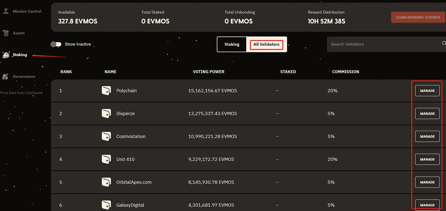Click Manage for Unit 410

point(427,159)
